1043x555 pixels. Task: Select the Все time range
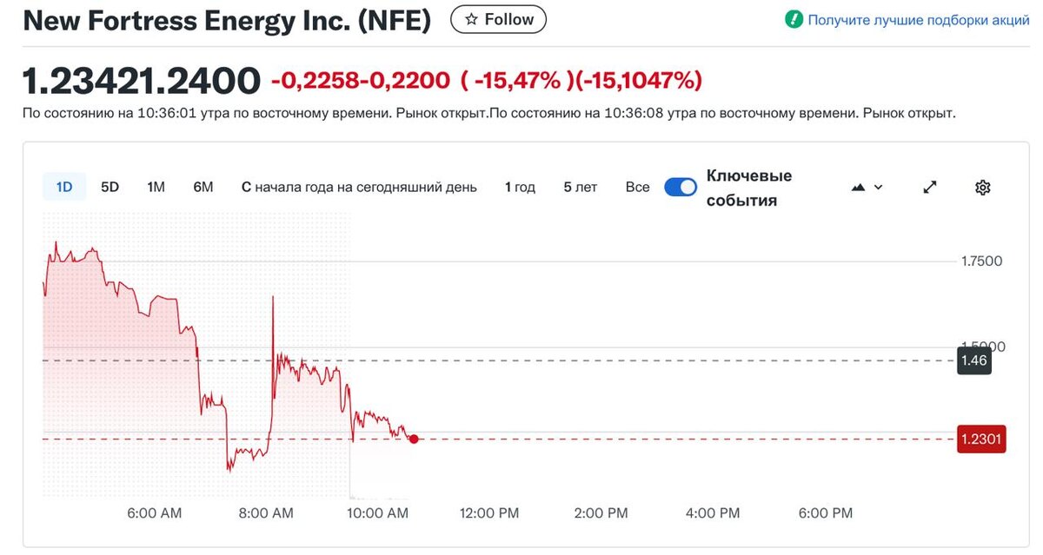tap(637, 187)
